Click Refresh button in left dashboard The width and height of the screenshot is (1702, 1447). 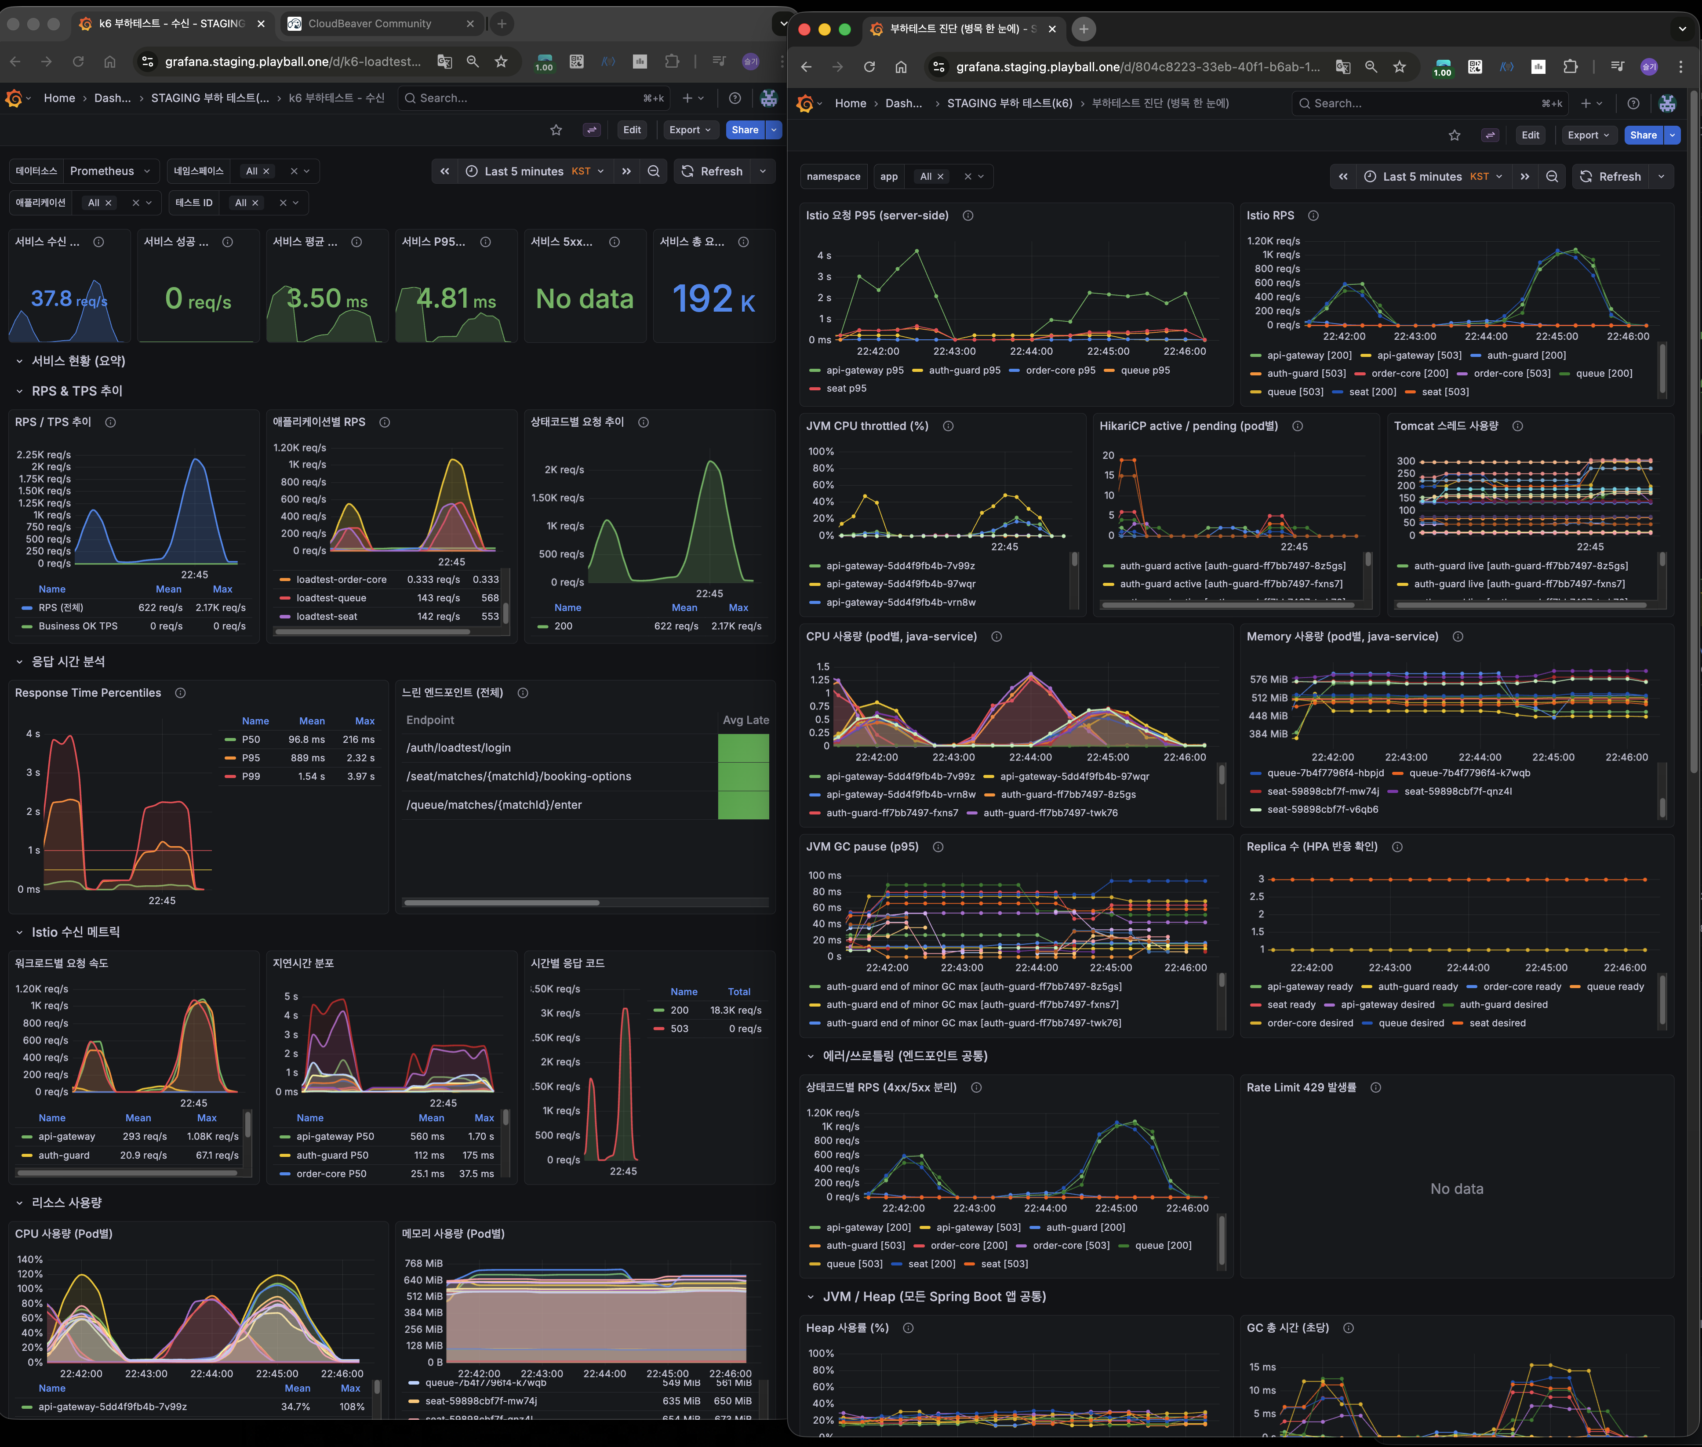click(712, 171)
